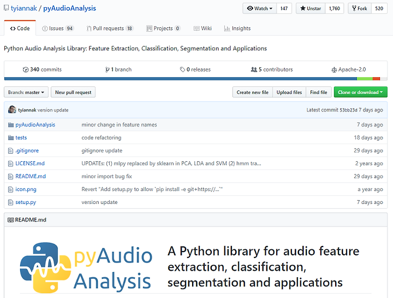The image size is (393, 298).
Task: Switch to the Wiki tab
Action: 203,28
